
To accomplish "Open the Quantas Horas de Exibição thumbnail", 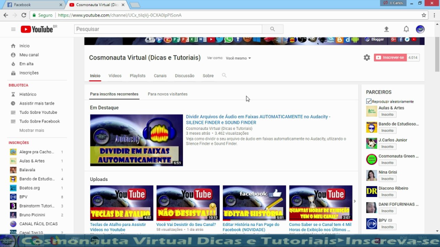I will (321, 203).
